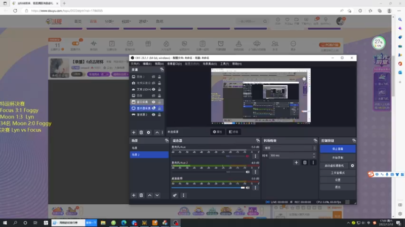Screen dimensions: 405x227
Task: Click the Windows Start button
Action: click(x=5, y=223)
